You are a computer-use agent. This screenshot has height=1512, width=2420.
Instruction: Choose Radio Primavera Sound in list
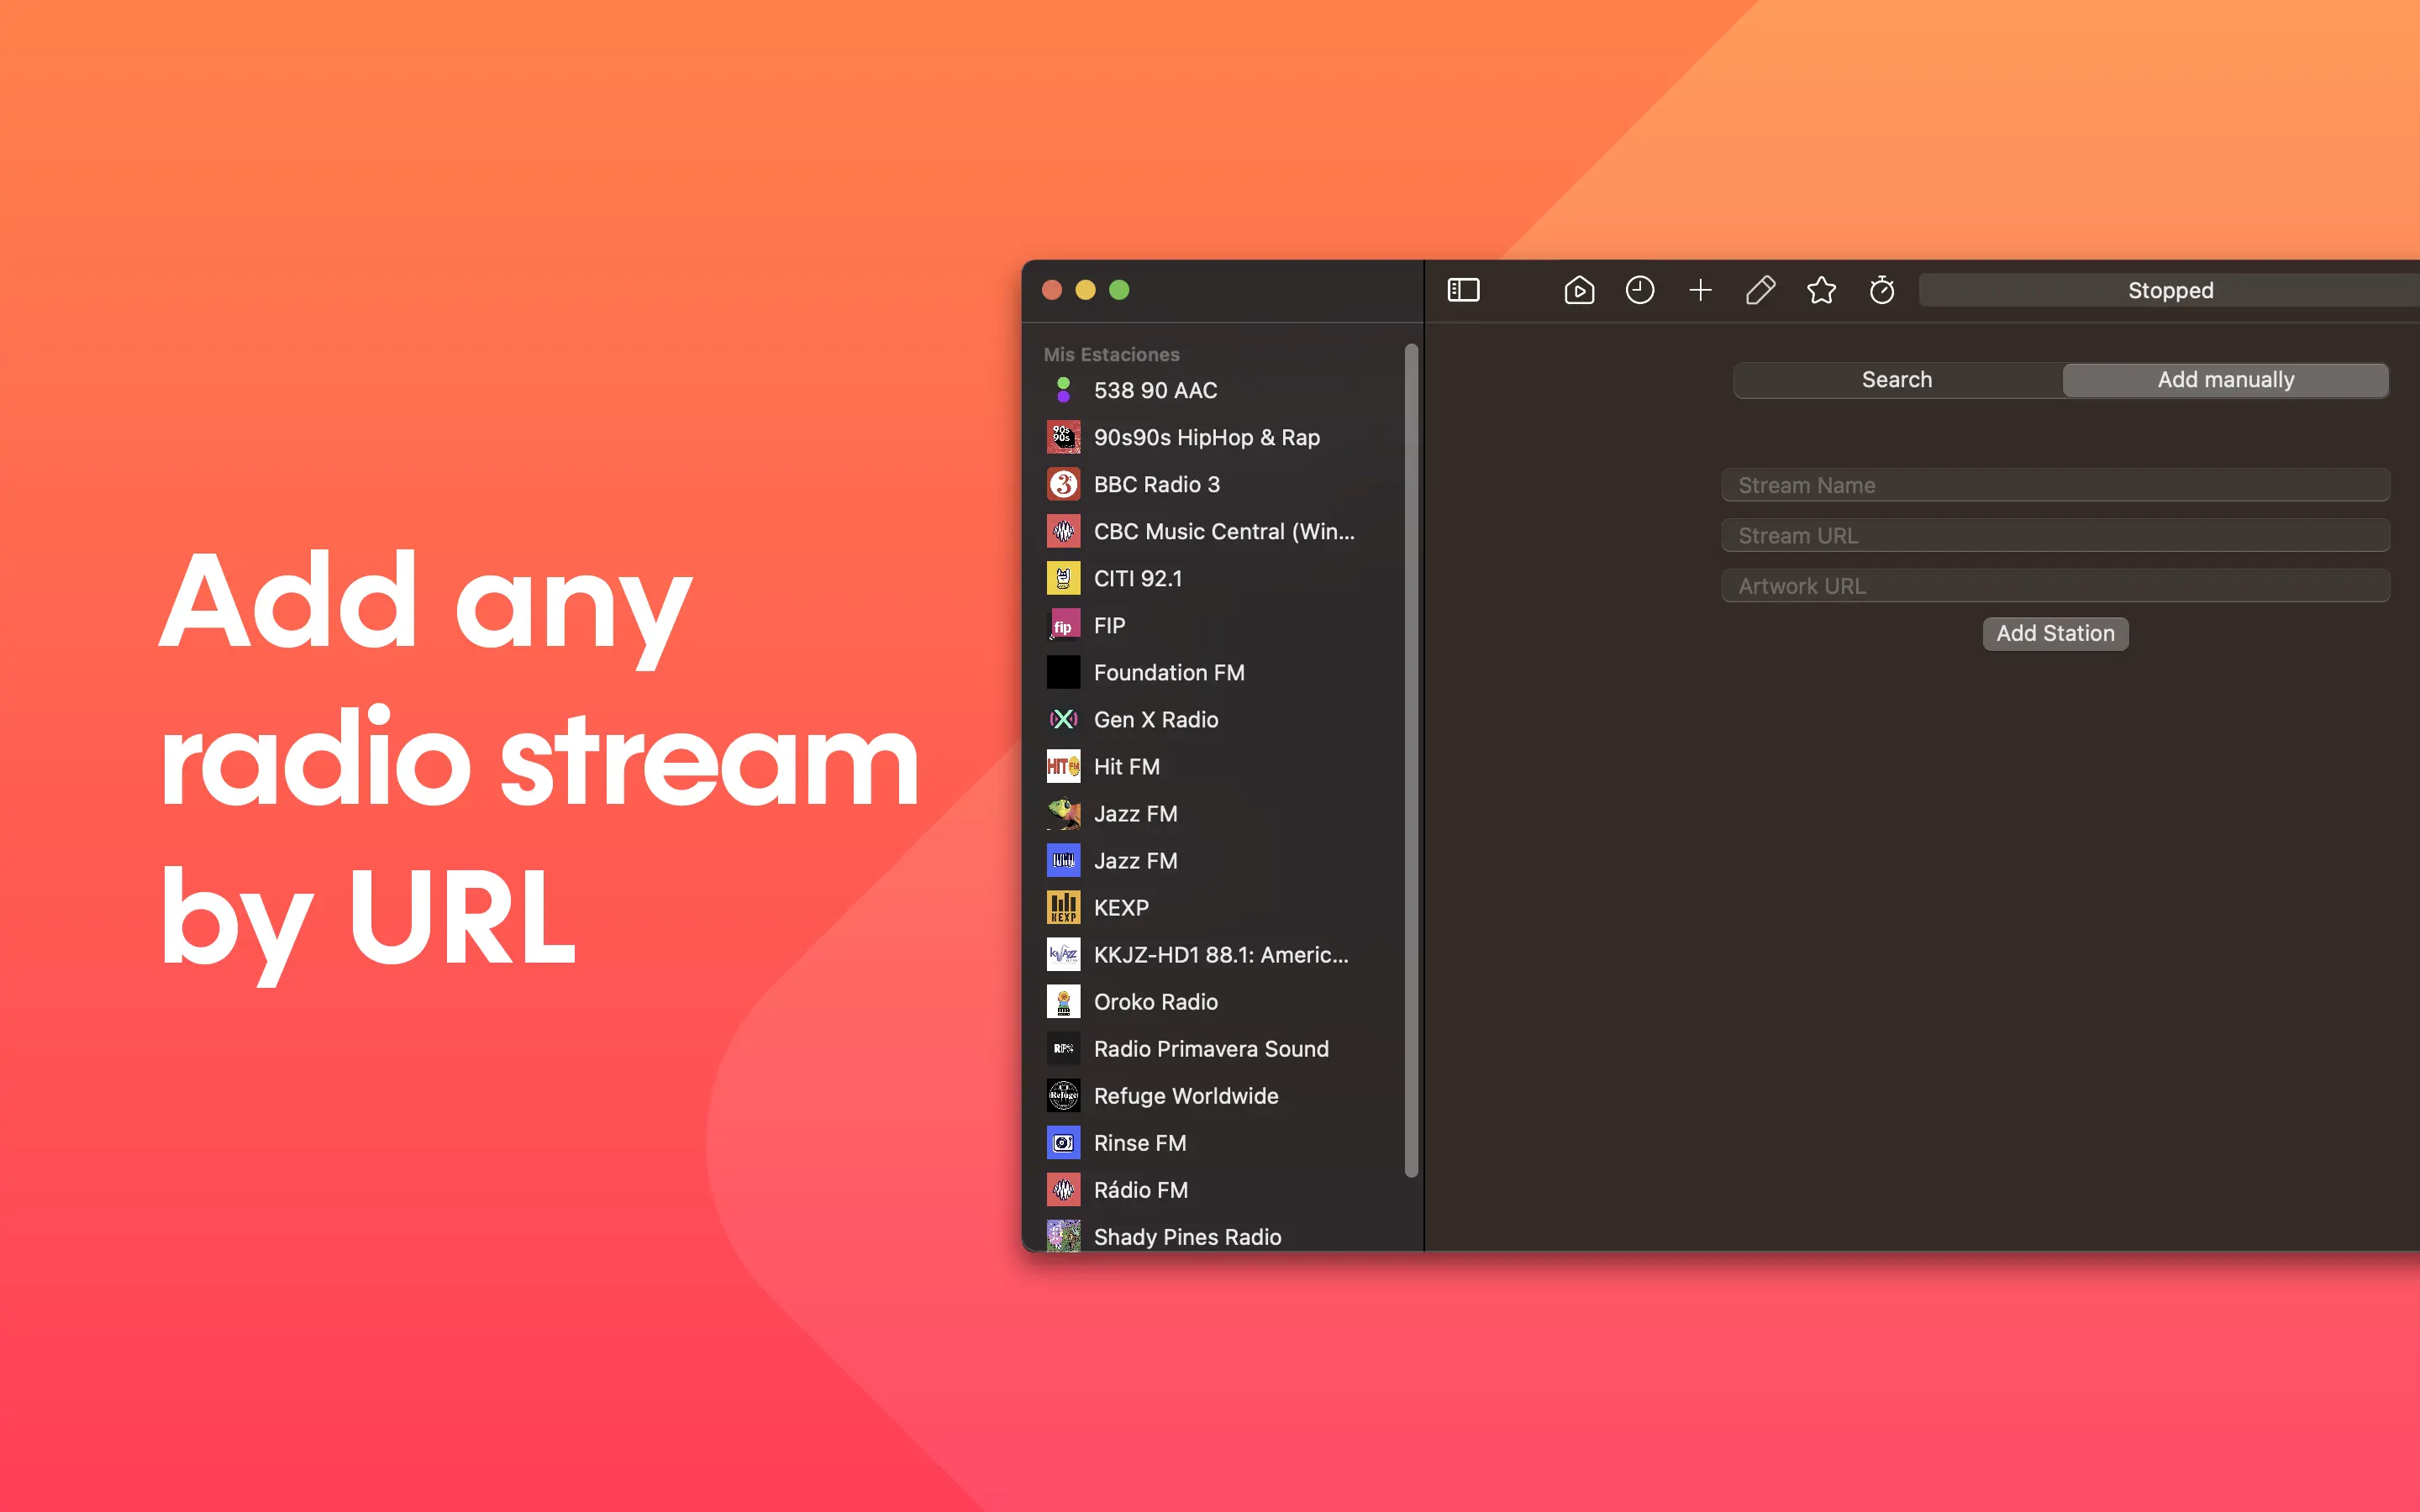point(1211,1049)
